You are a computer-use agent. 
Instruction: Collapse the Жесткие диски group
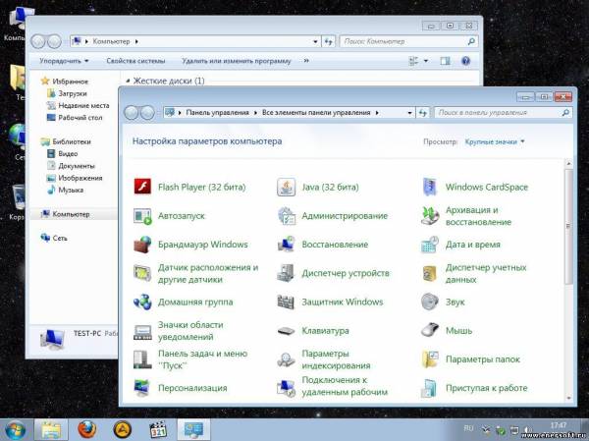click(128, 81)
